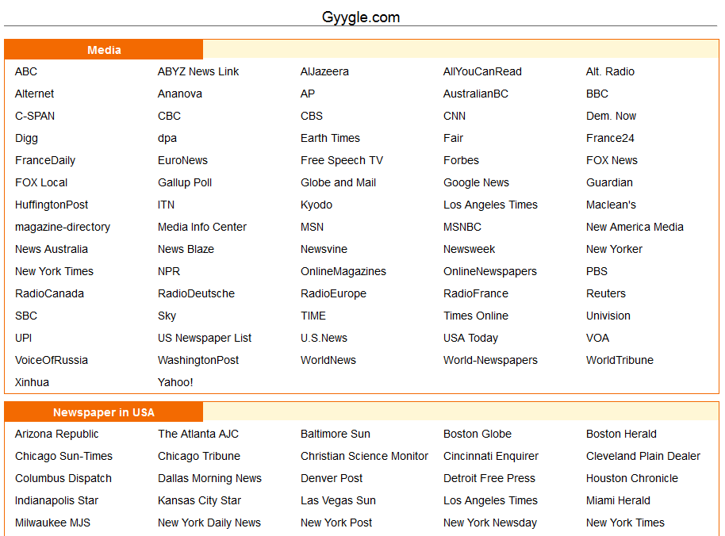Screen dimensions: 725x536
Task: Open OnlineNewspapers
Action: (x=490, y=271)
